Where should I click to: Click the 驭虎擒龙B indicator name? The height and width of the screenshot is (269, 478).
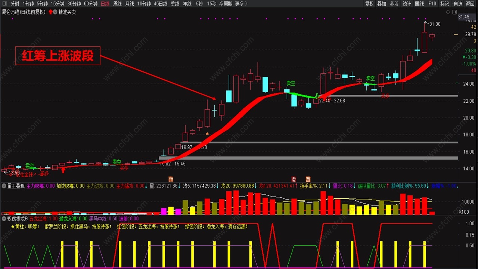click(x=17, y=219)
